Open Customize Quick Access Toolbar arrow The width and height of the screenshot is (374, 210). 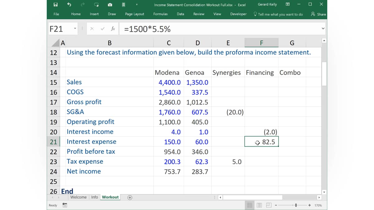(x=137, y=5)
